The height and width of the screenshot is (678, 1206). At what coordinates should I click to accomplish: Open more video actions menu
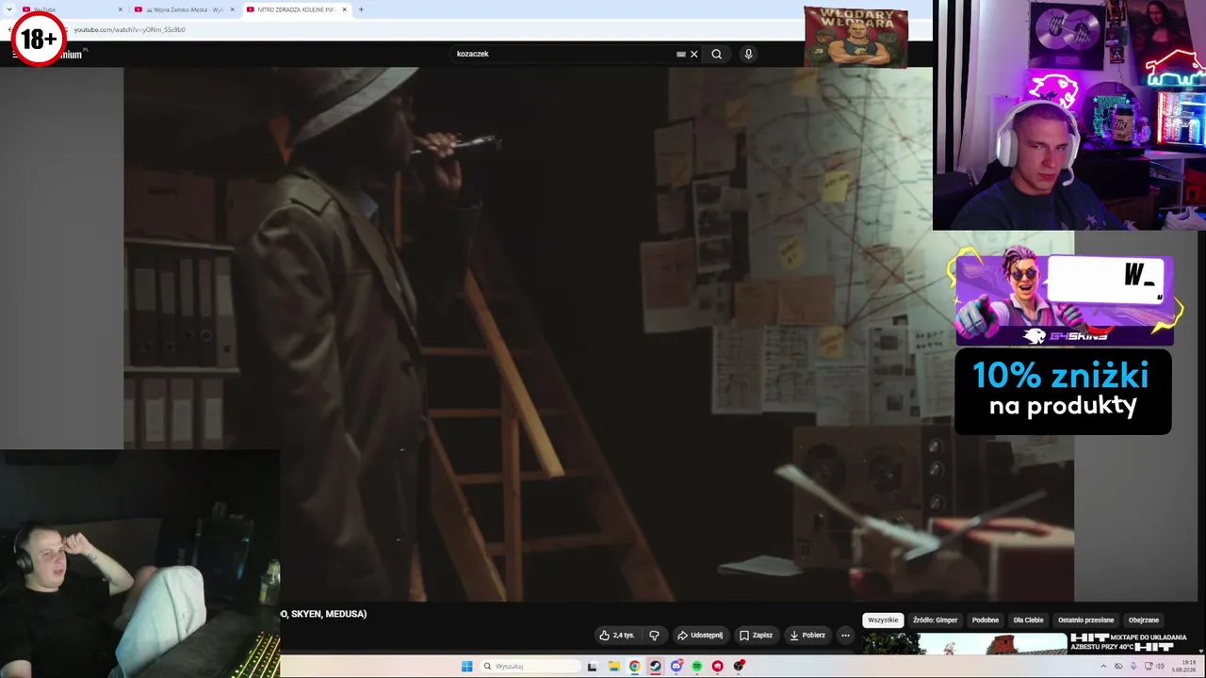(845, 636)
